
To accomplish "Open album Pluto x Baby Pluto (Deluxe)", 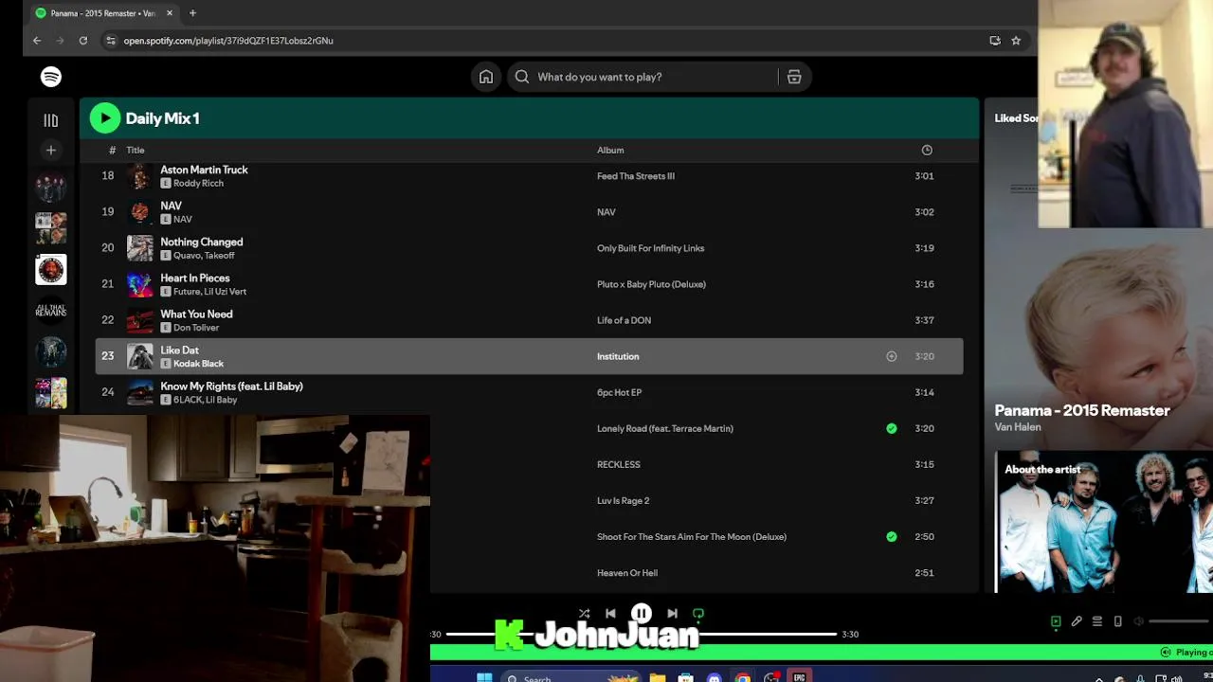I will coord(651,284).
